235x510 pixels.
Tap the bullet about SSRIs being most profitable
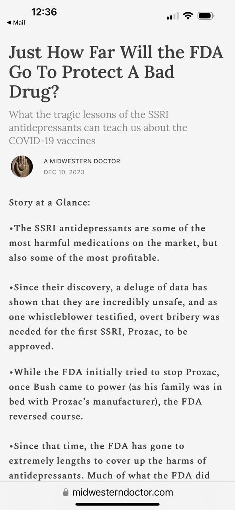pos(113,243)
